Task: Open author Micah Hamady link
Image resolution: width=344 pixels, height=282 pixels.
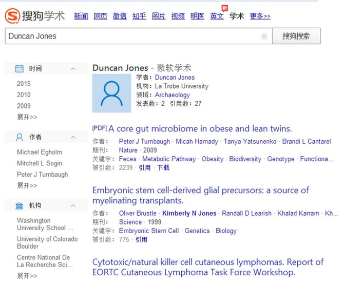Action: (x=197, y=142)
